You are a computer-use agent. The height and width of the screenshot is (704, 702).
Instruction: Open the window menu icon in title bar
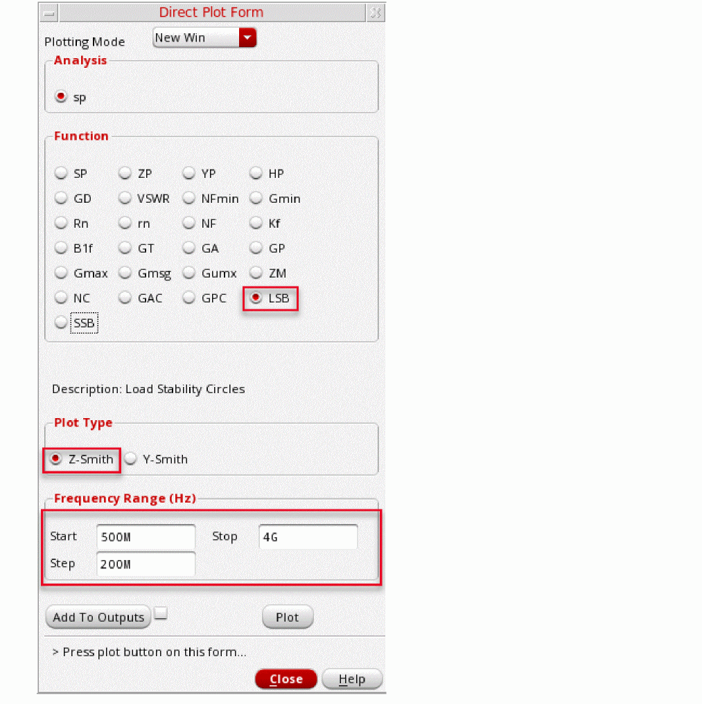[49, 13]
